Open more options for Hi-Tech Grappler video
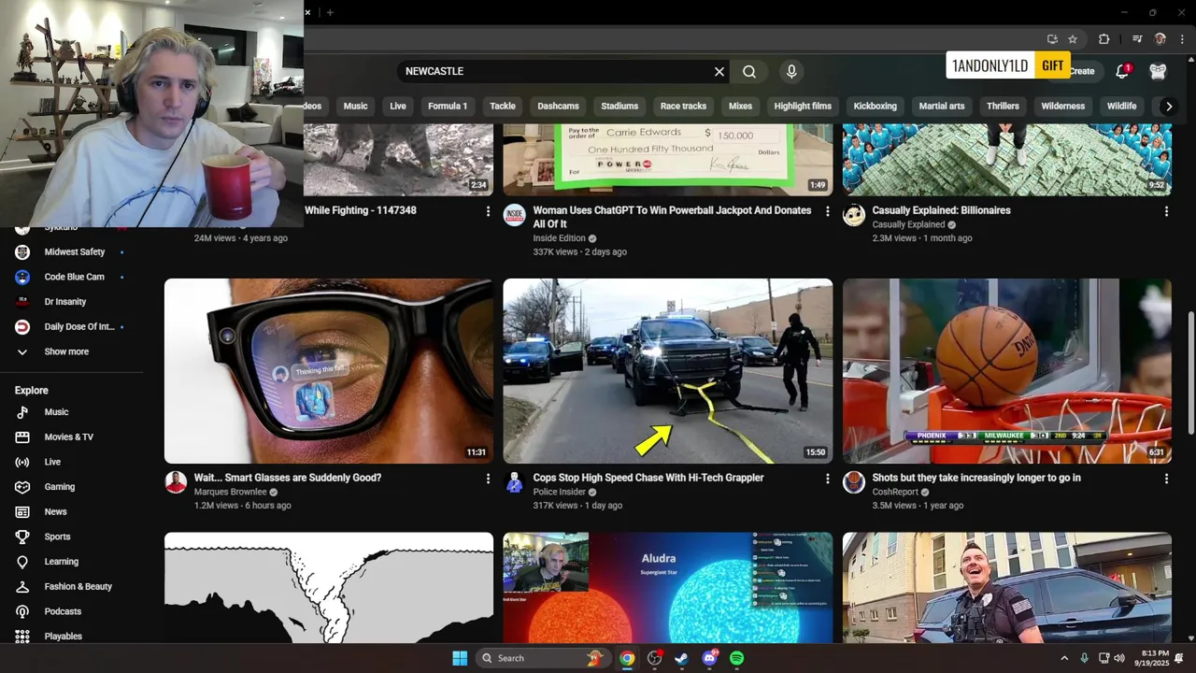 tap(827, 479)
